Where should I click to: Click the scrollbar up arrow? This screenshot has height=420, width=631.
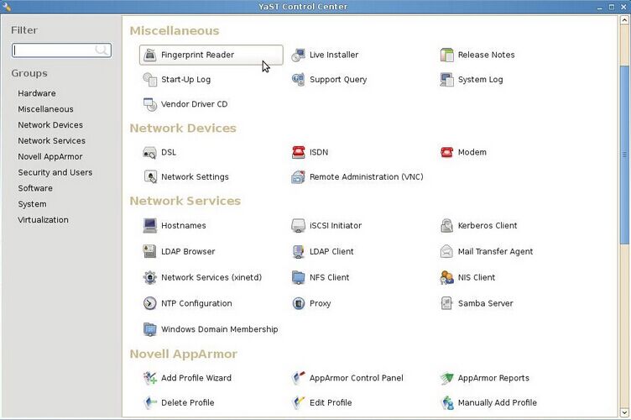tap(624, 19)
